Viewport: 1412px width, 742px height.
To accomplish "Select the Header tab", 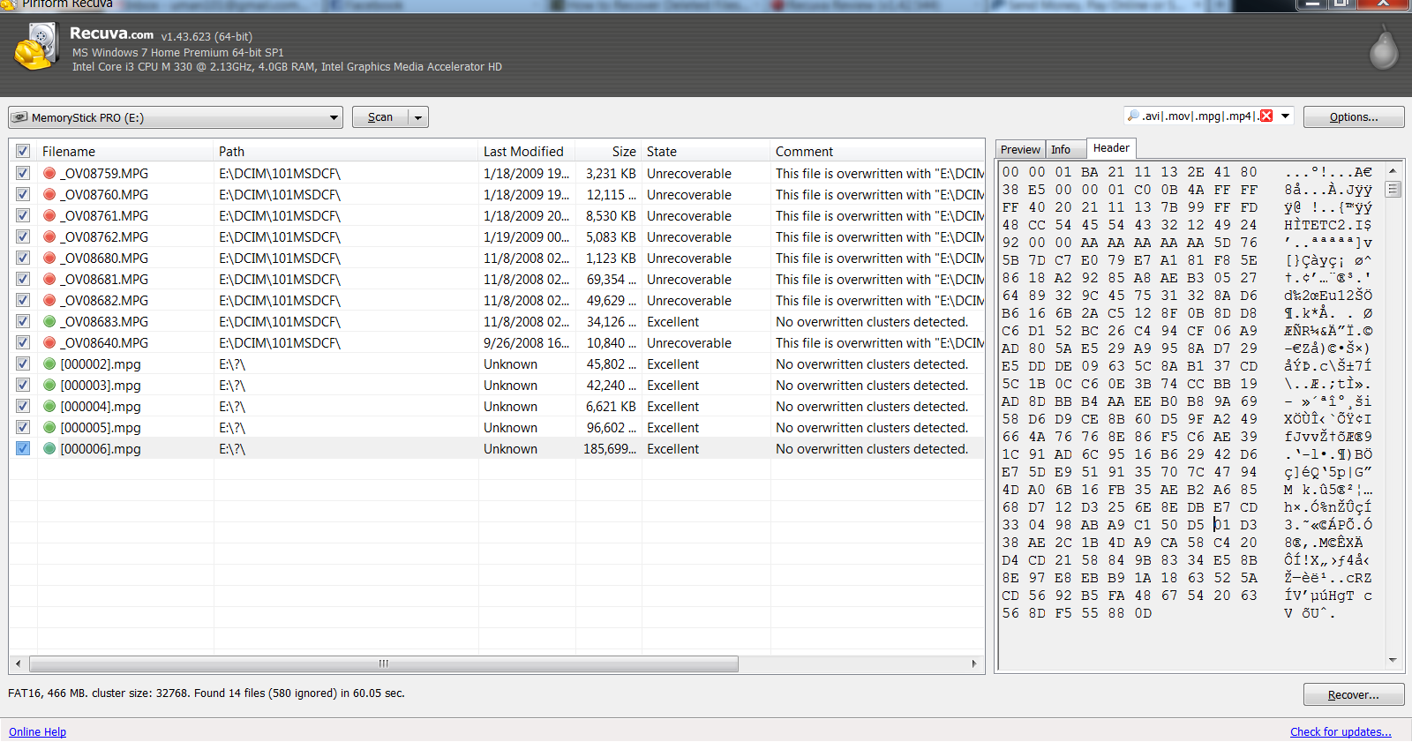I will click(1111, 148).
